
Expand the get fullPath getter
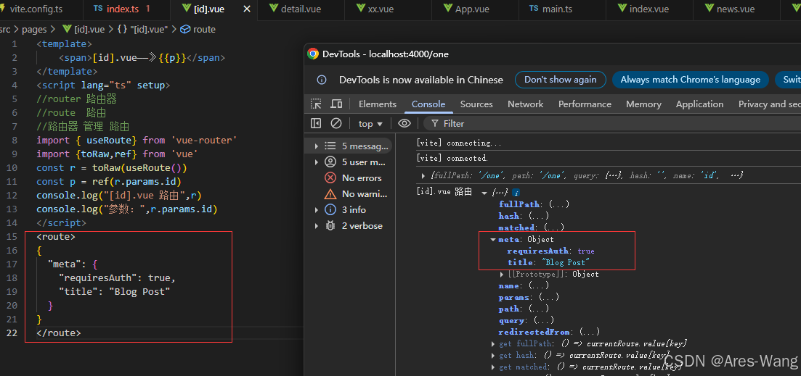click(x=493, y=344)
